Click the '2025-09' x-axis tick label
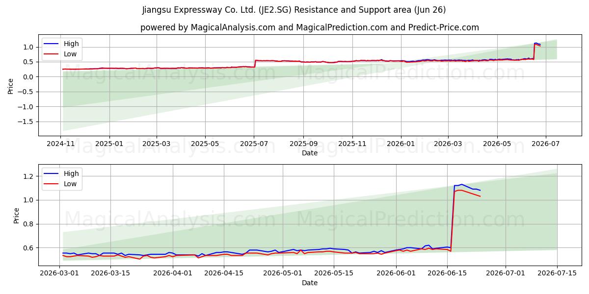 303,144
